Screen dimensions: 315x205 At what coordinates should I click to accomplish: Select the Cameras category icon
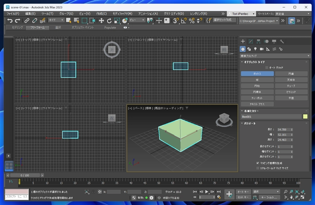coord(261,49)
